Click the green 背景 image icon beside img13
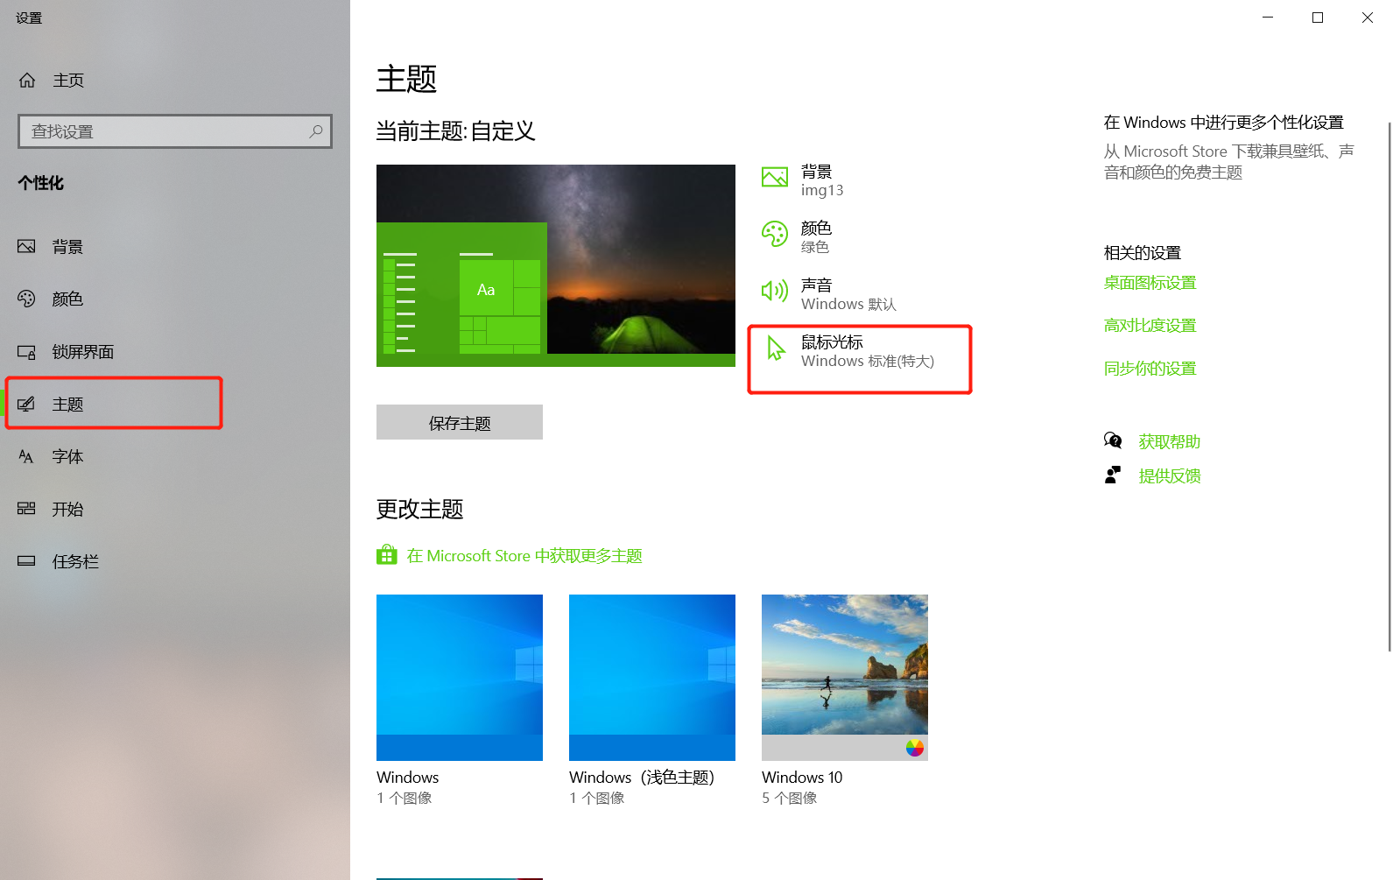 pyautogui.click(x=775, y=178)
